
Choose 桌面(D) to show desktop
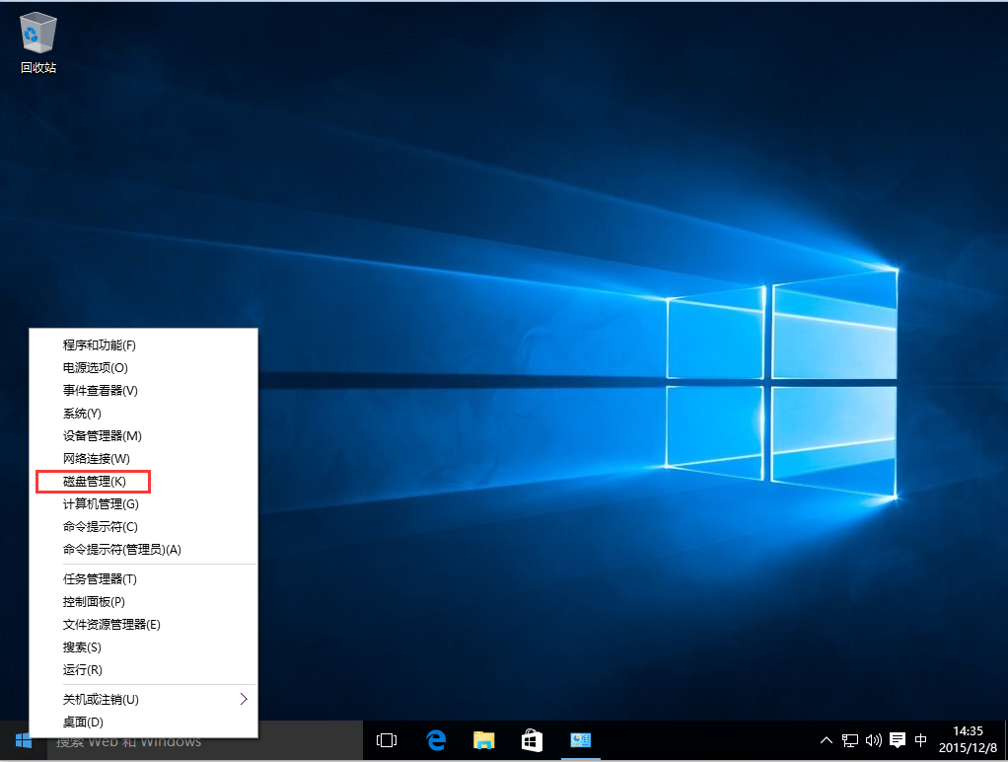pos(143,723)
